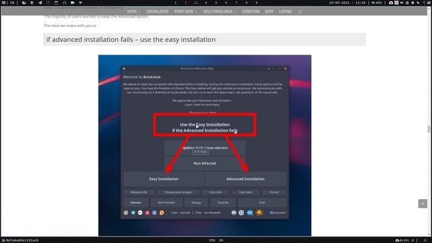Click the Run GParted button
Image resolution: width=432 pixels, height=243 pixels.
point(205,163)
